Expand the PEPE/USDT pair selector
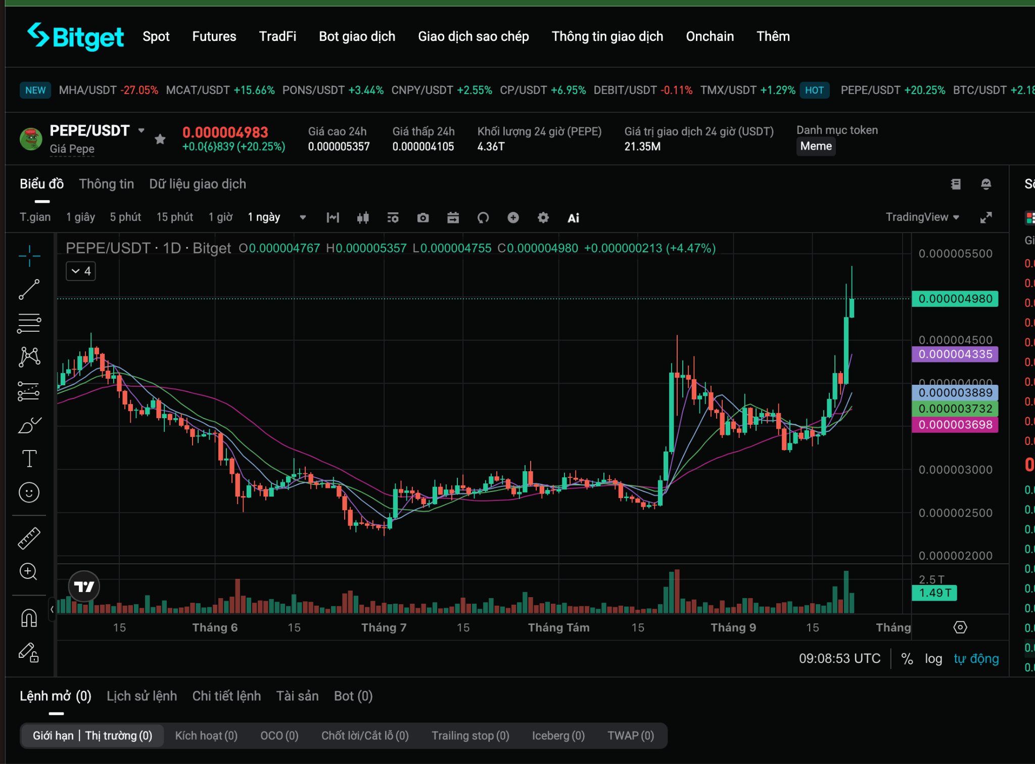This screenshot has height=764, width=1035. (142, 130)
